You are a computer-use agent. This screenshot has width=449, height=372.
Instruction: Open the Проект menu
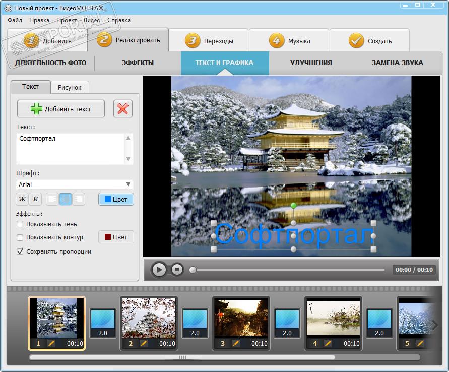[67, 20]
